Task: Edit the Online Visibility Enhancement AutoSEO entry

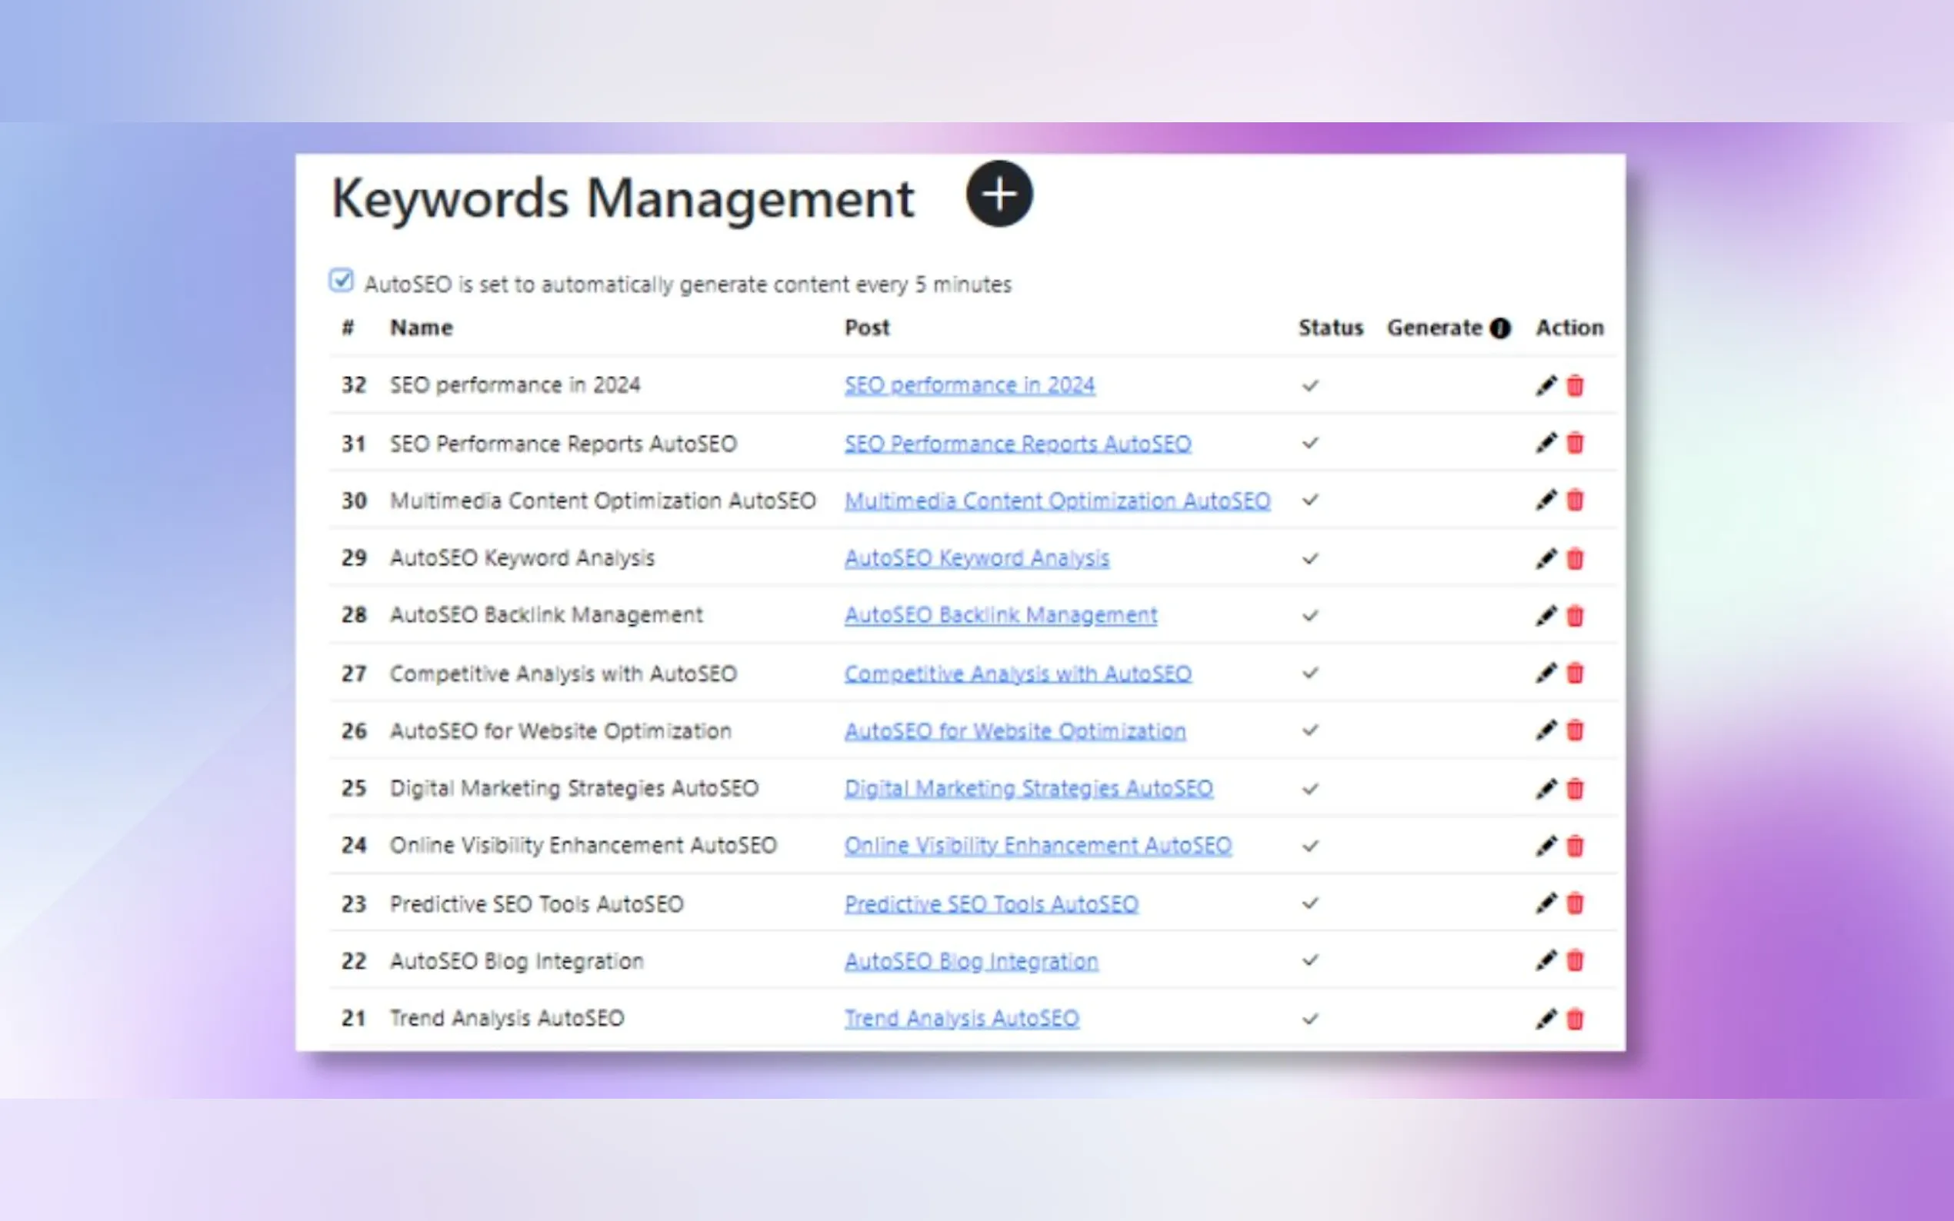Action: 1546,847
